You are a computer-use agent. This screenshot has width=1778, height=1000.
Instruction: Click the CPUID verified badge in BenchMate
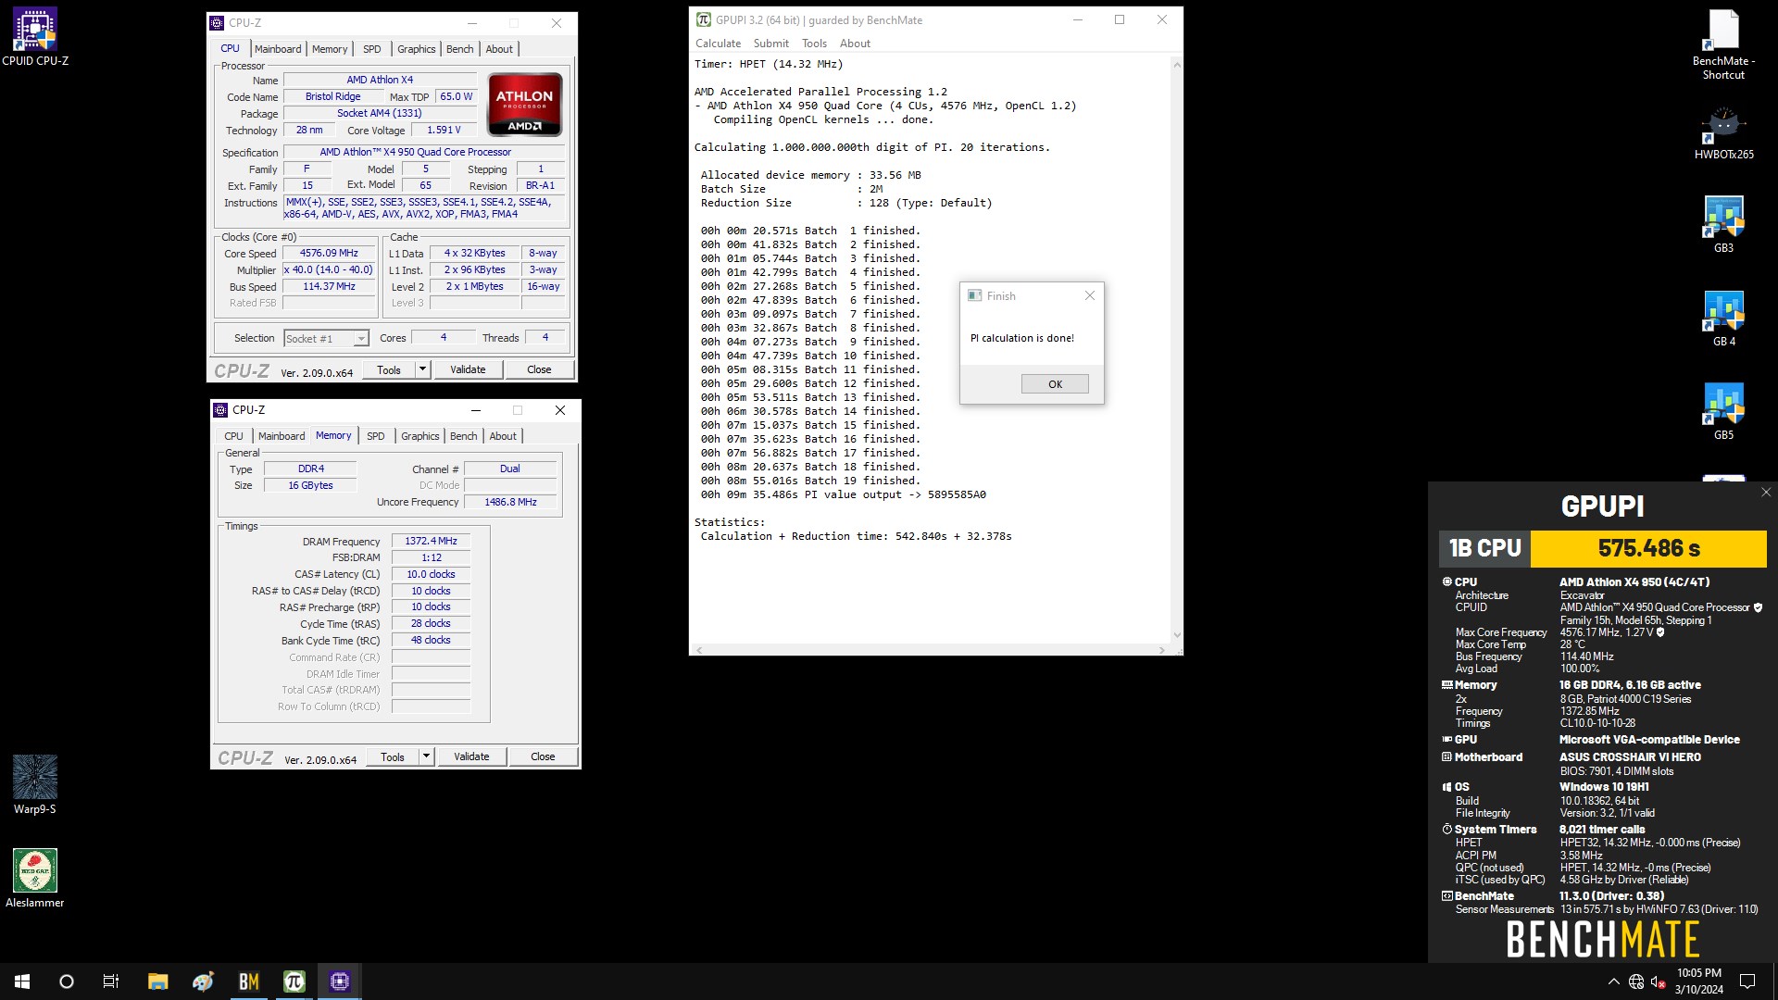tap(1758, 607)
